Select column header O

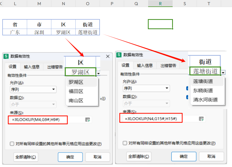[88, 4]
